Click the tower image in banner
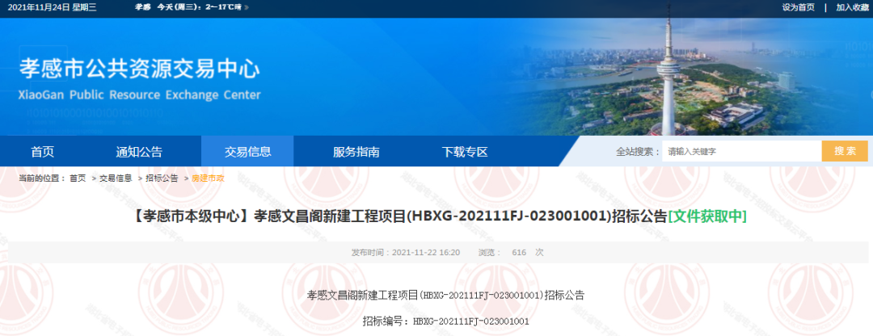 tap(668, 73)
